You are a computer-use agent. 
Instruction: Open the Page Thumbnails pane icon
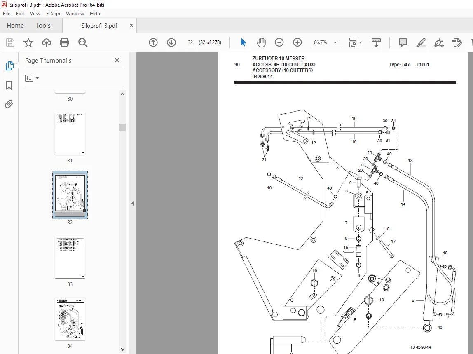tap(9, 66)
